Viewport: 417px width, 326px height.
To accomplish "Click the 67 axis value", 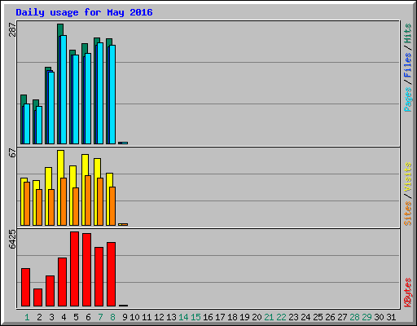I will tap(12, 153).
